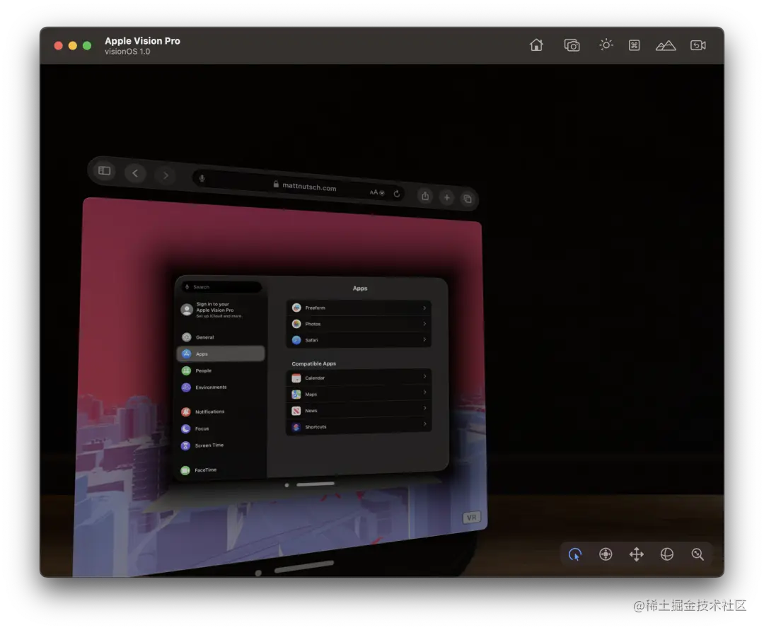764x630 pixels.
Task: Select Environments in Settings sidebar
Action: pyautogui.click(x=221, y=387)
